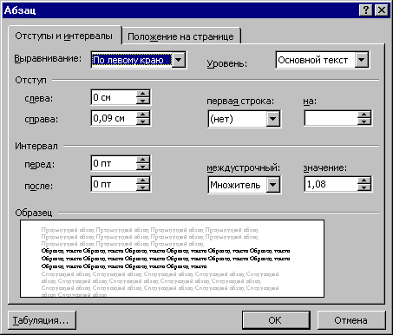Click the Основной текст level field

coord(316,60)
